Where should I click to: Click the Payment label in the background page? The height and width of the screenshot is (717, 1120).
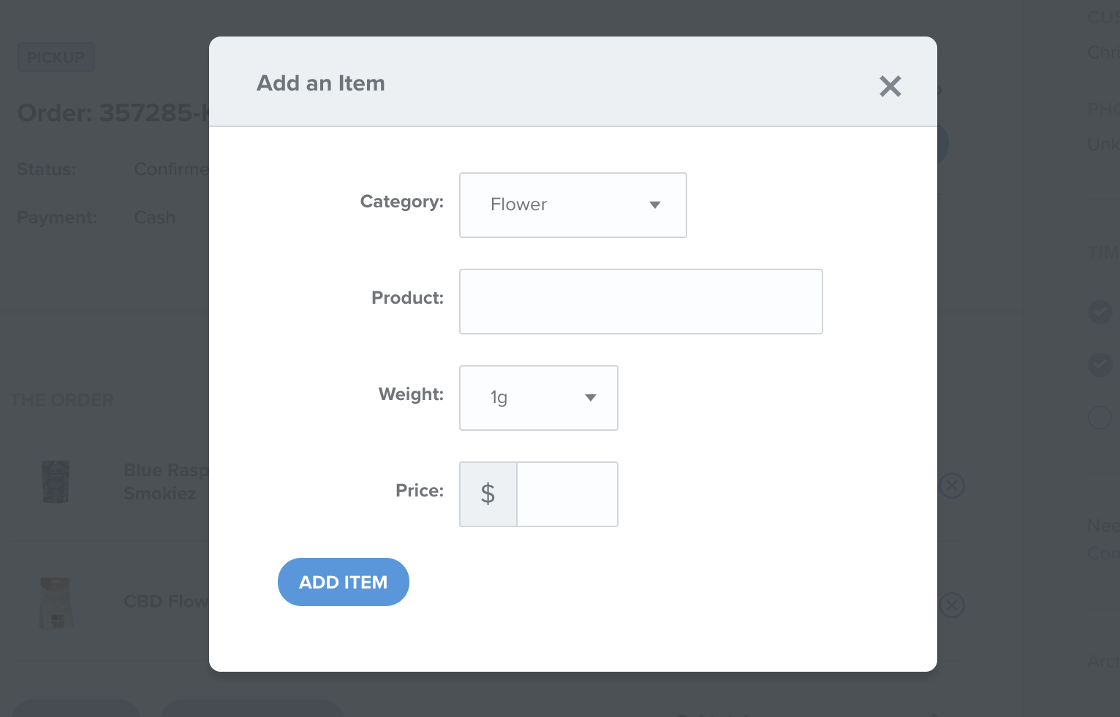coord(57,218)
